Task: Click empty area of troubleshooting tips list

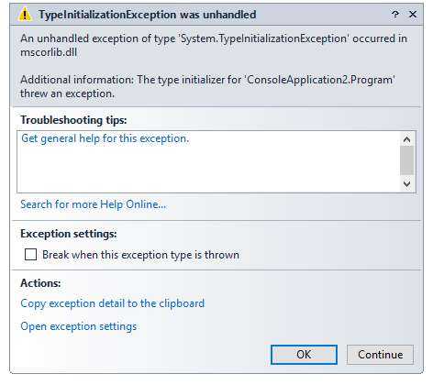Action: click(x=208, y=170)
